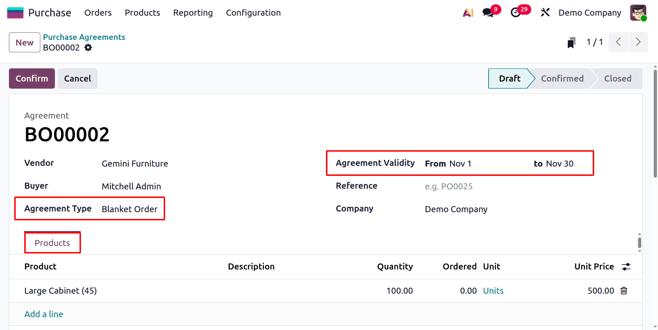Open the developer tools wrench menu

pos(545,12)
